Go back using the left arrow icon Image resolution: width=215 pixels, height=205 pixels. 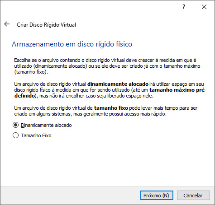click(7, 24)
